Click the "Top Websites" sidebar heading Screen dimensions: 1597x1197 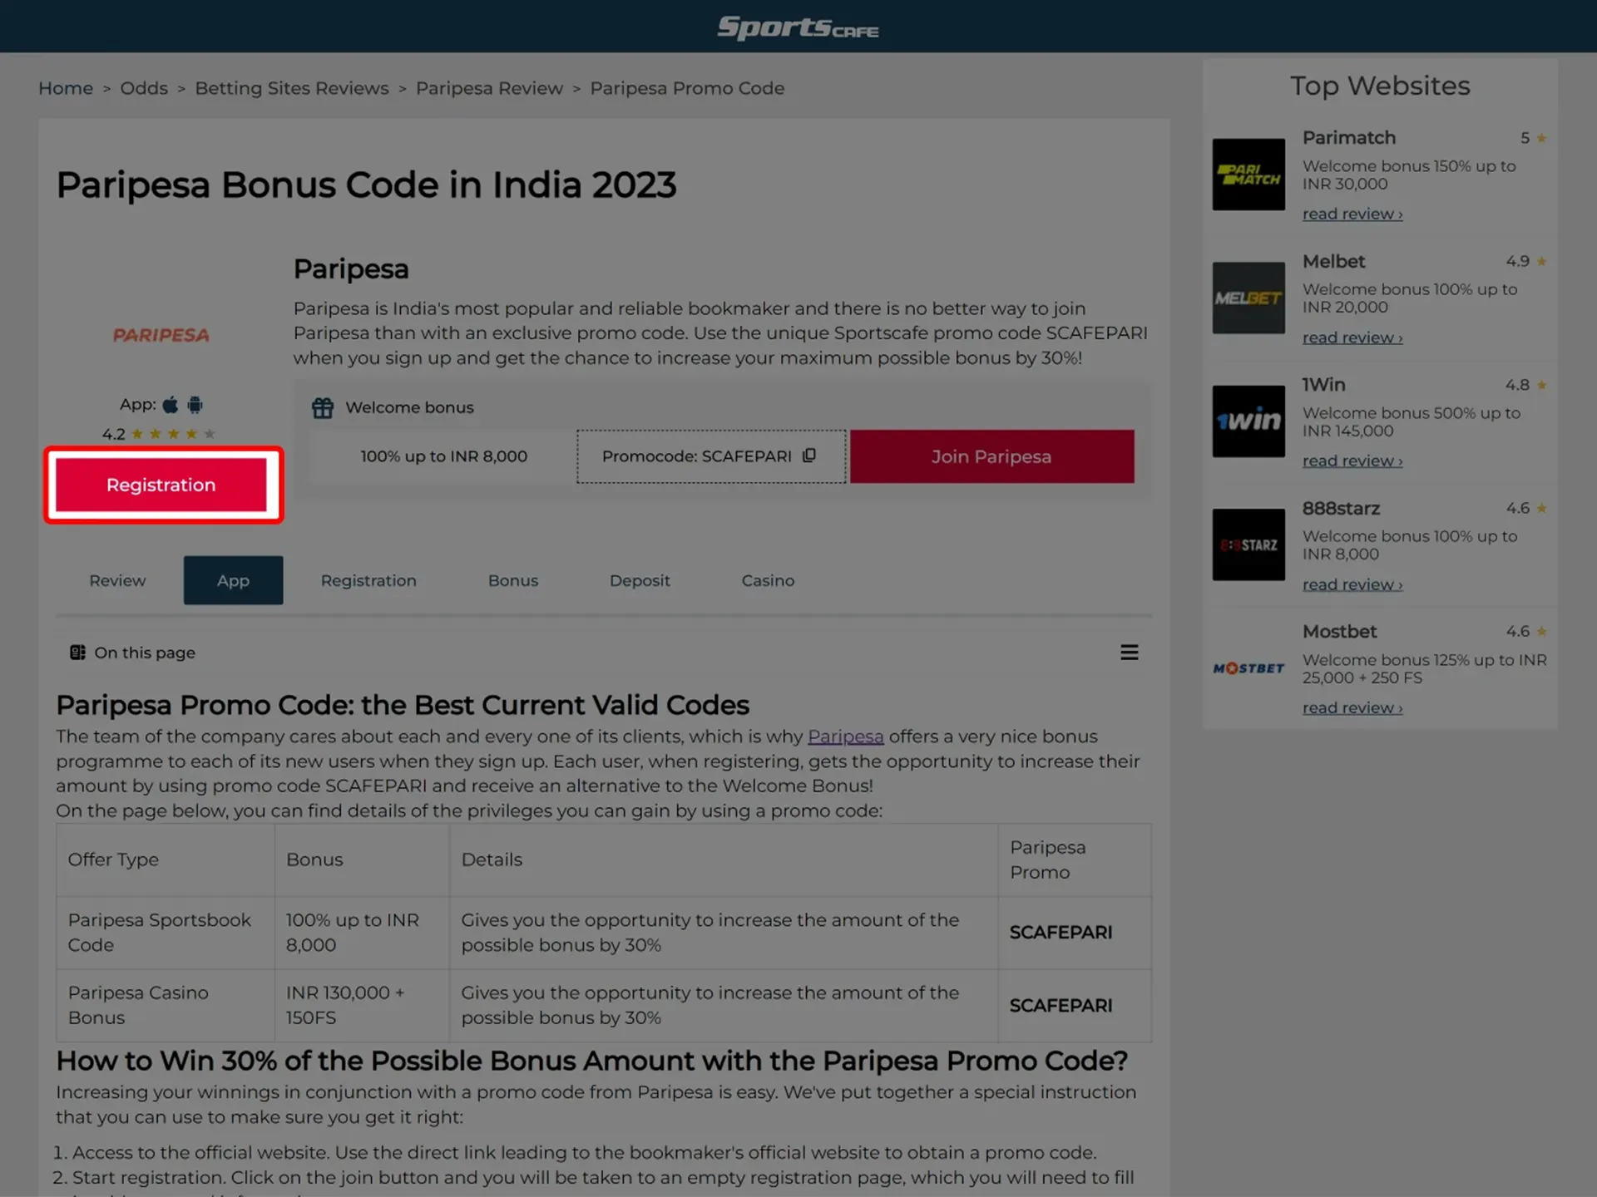click(1380, 86)
